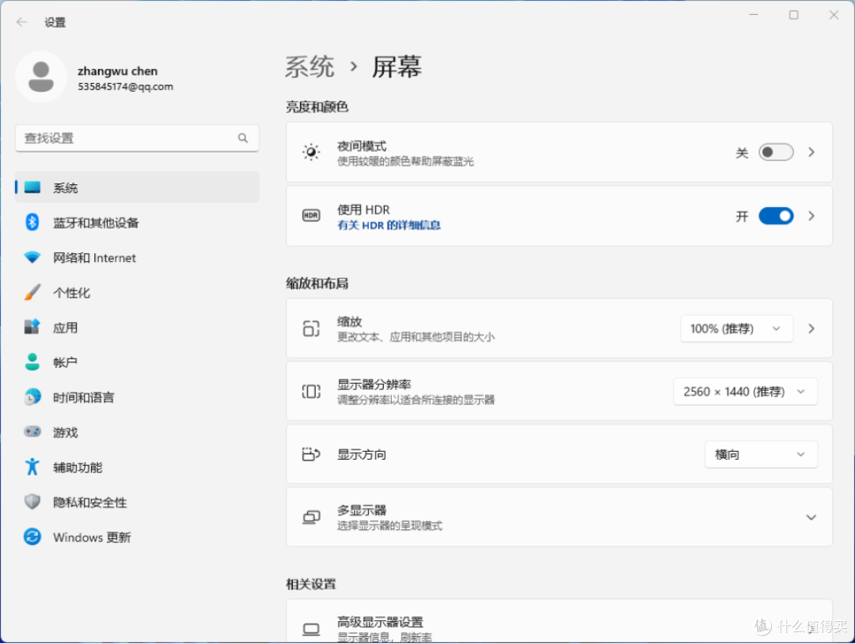Open 网络和 Internet in the sidebar
Screen dimensions: 855x644
tap(138, 257)
